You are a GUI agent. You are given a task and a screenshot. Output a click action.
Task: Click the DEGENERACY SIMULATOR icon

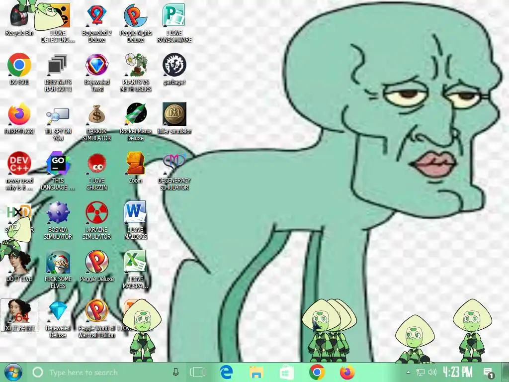(174, 171)
